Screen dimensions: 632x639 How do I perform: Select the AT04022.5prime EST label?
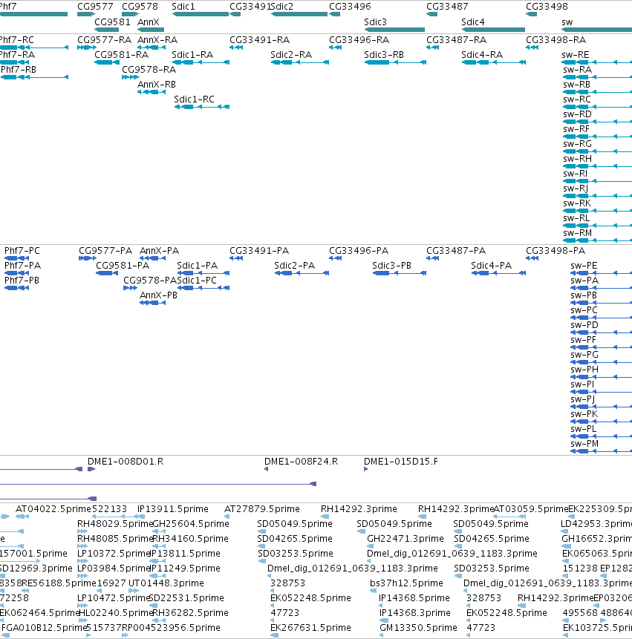click(53, 509)
